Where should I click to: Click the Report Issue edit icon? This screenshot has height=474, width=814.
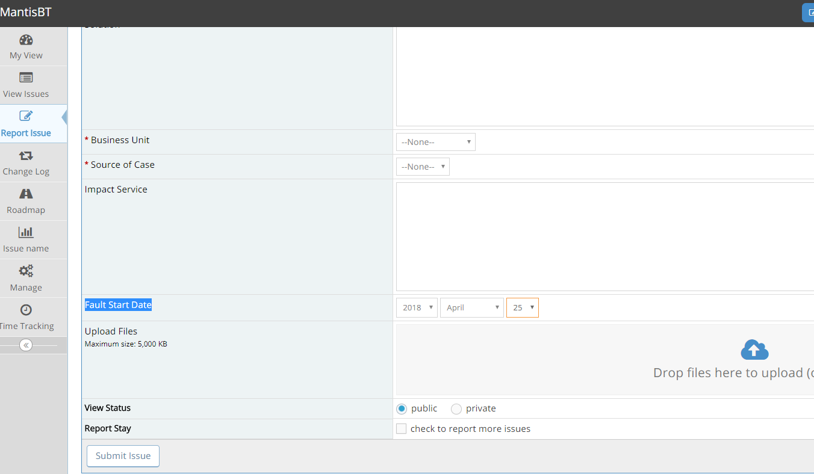pyautogui.click(x=26, y=116)
